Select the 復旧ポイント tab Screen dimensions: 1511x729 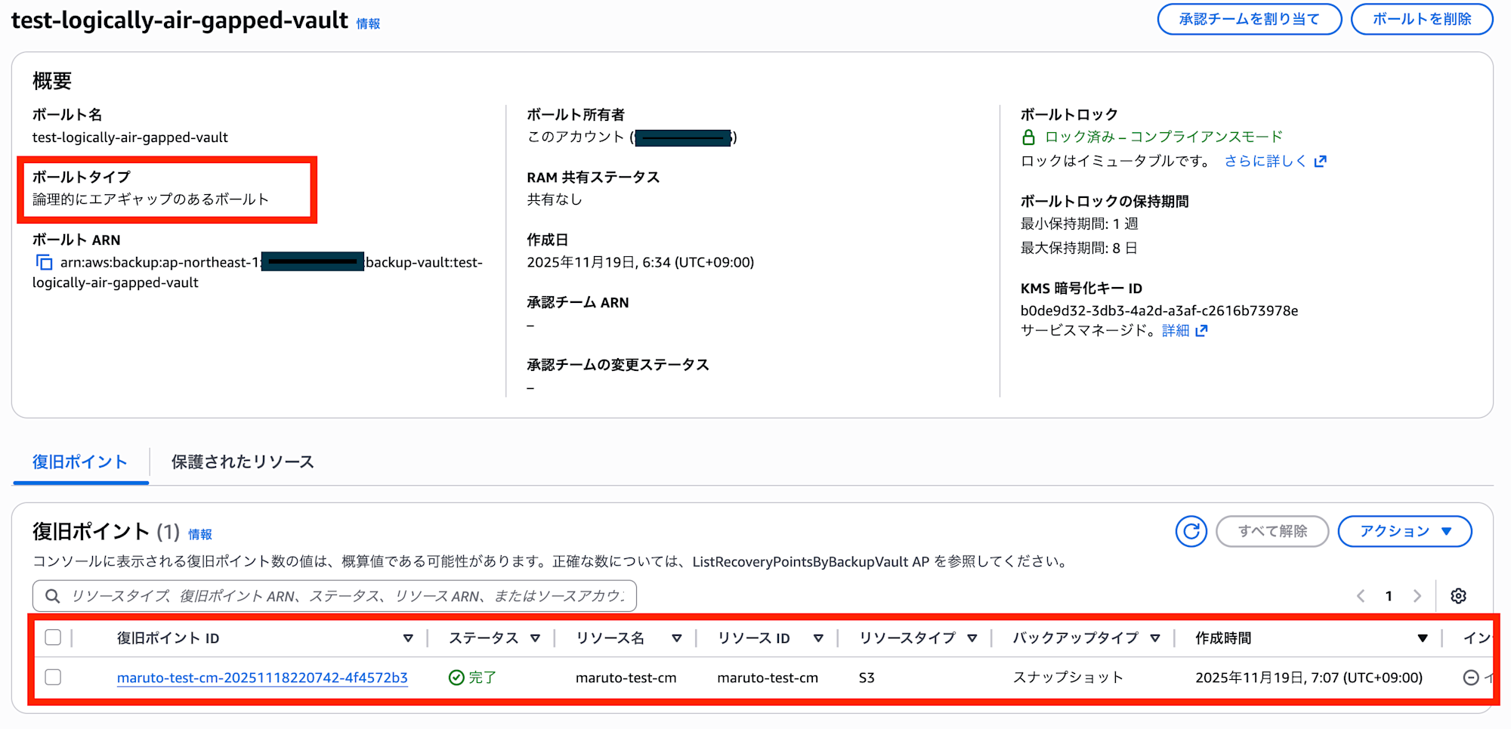pyautogui.click(x=80, y=462)
